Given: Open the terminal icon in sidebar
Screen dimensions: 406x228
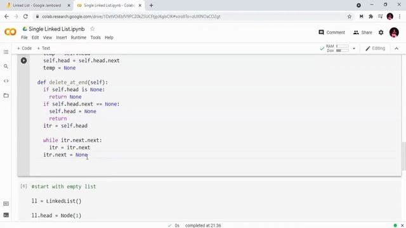Looking at the screenshot, I should pyautogui.click(x=6, y=215).
